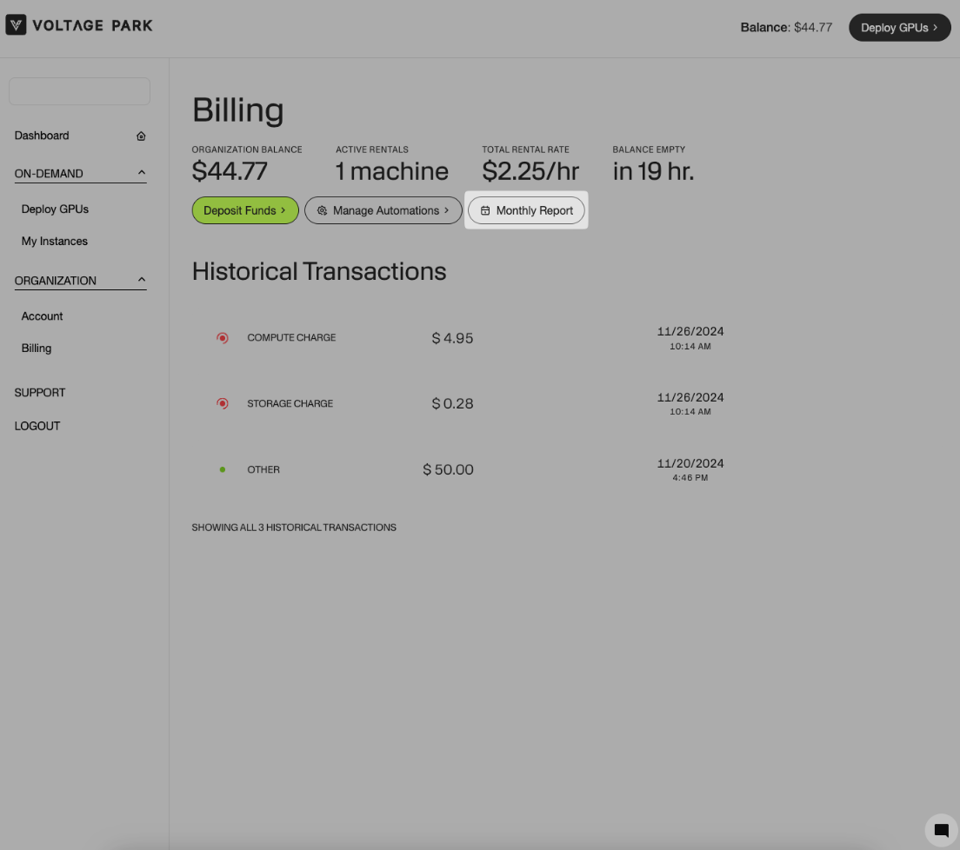Click the green dot beside Other transaction
Viewport: 960px width, 850px height.
tap(223, 470)
